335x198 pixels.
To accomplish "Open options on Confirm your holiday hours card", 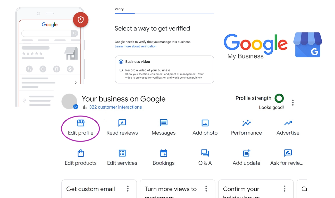I will [284, 189].
